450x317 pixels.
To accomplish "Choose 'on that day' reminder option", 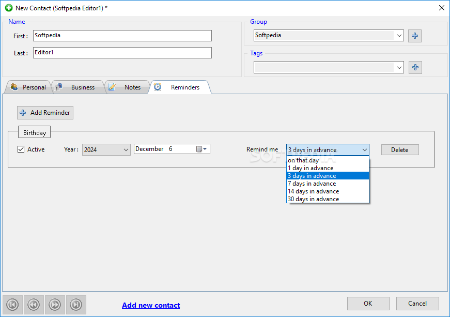I will 328,160.
